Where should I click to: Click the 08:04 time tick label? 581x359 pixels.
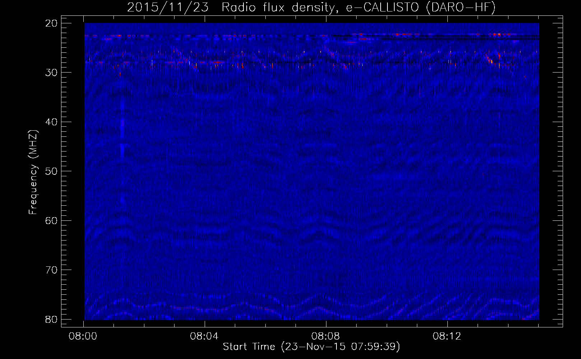tap(204, 337)
